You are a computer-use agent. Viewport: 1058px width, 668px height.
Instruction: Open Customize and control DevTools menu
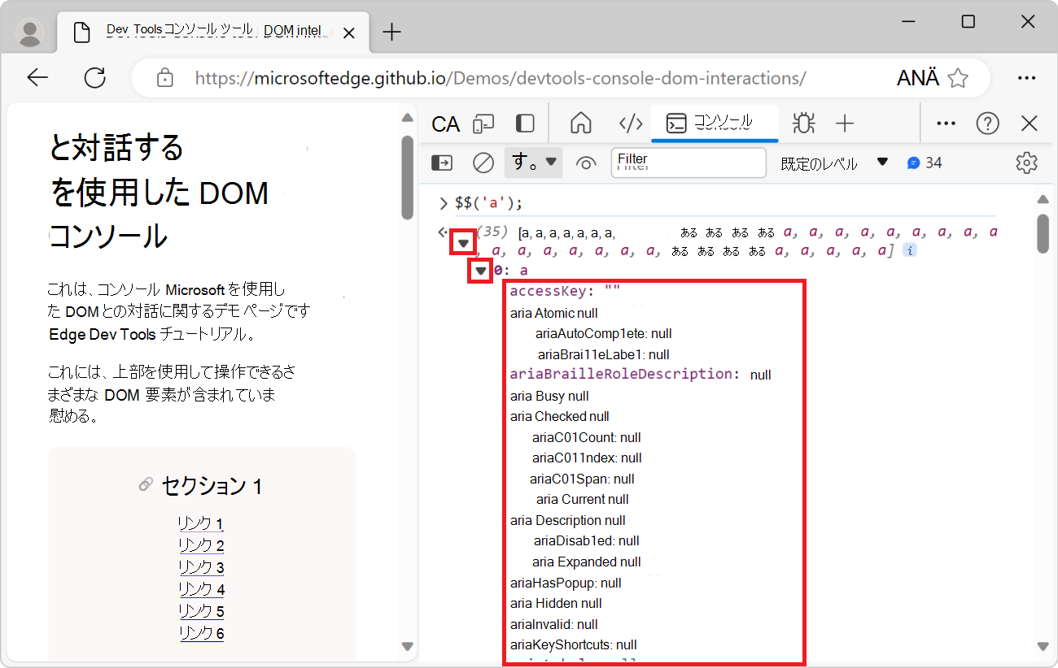tap(946, 124)
